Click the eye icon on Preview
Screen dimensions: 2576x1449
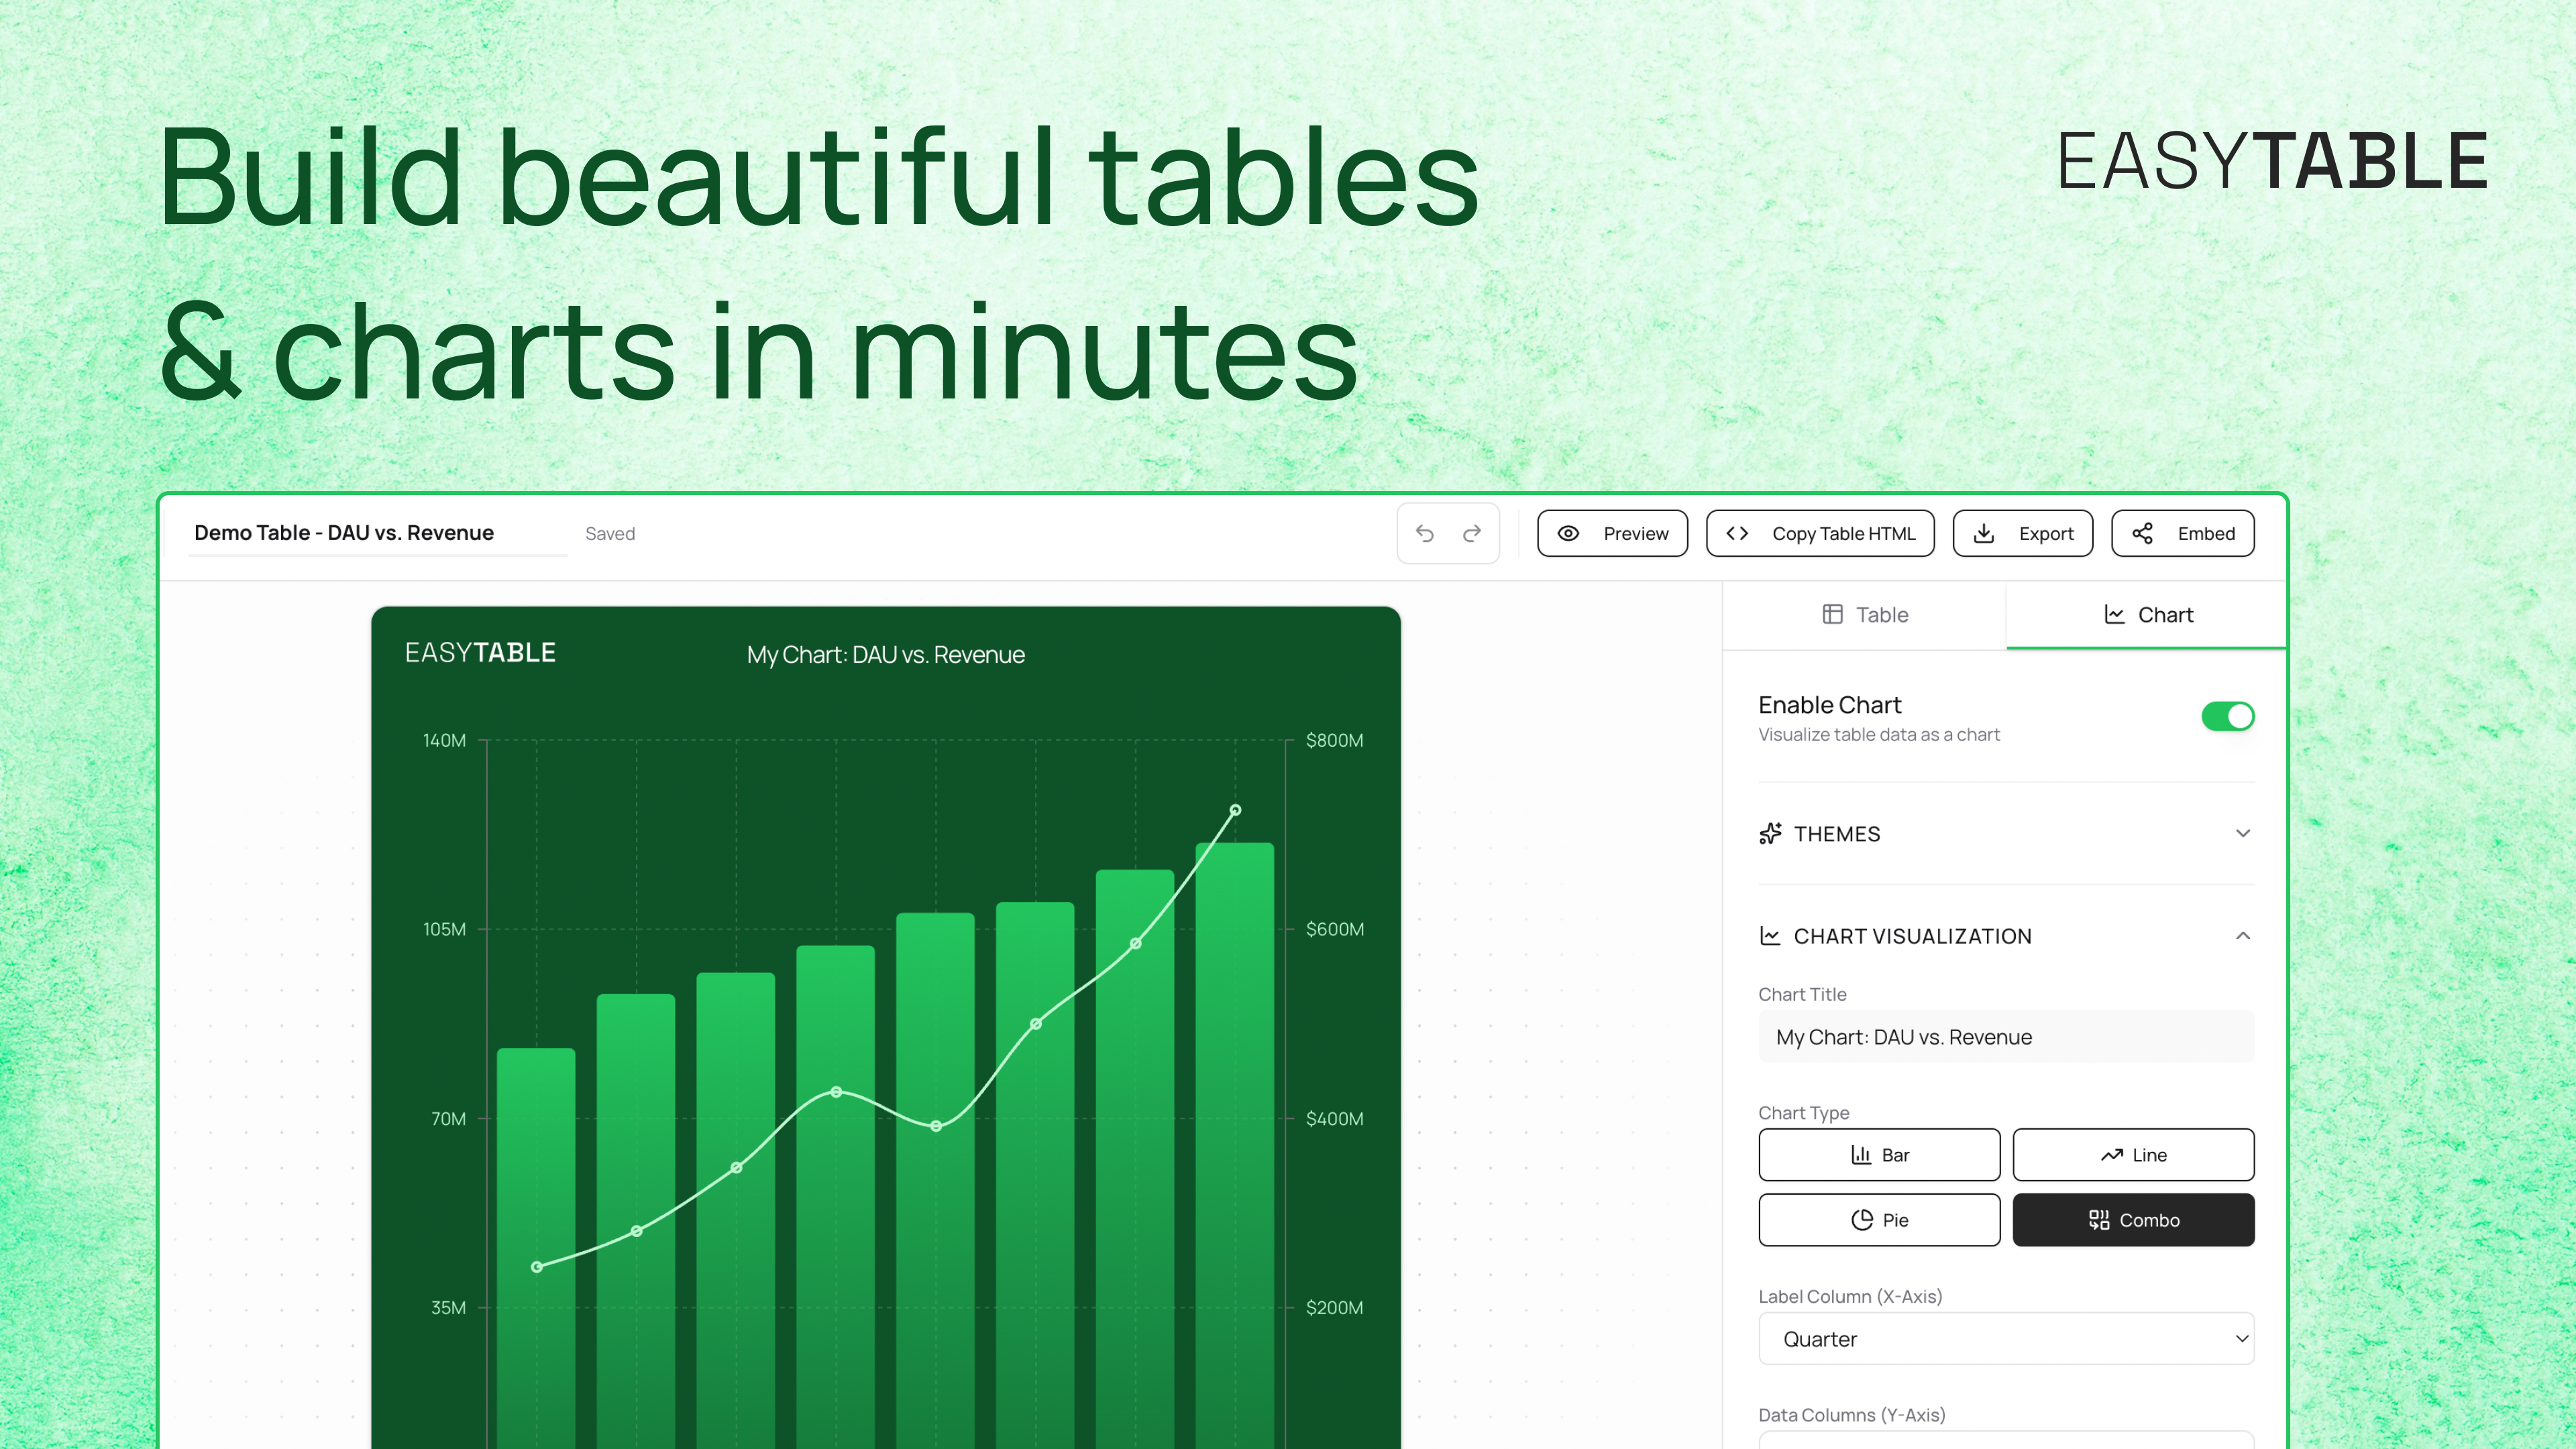tap(1569, 533)
